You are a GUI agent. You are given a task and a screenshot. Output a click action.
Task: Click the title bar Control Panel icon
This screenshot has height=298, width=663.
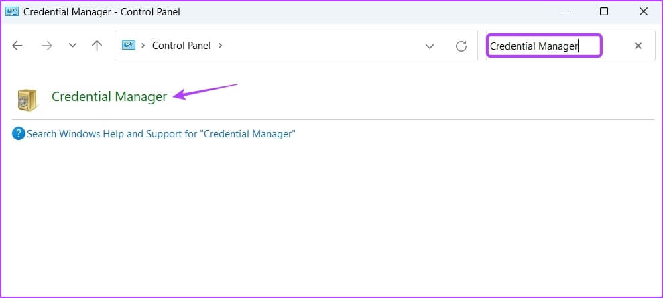pos(12,12)
